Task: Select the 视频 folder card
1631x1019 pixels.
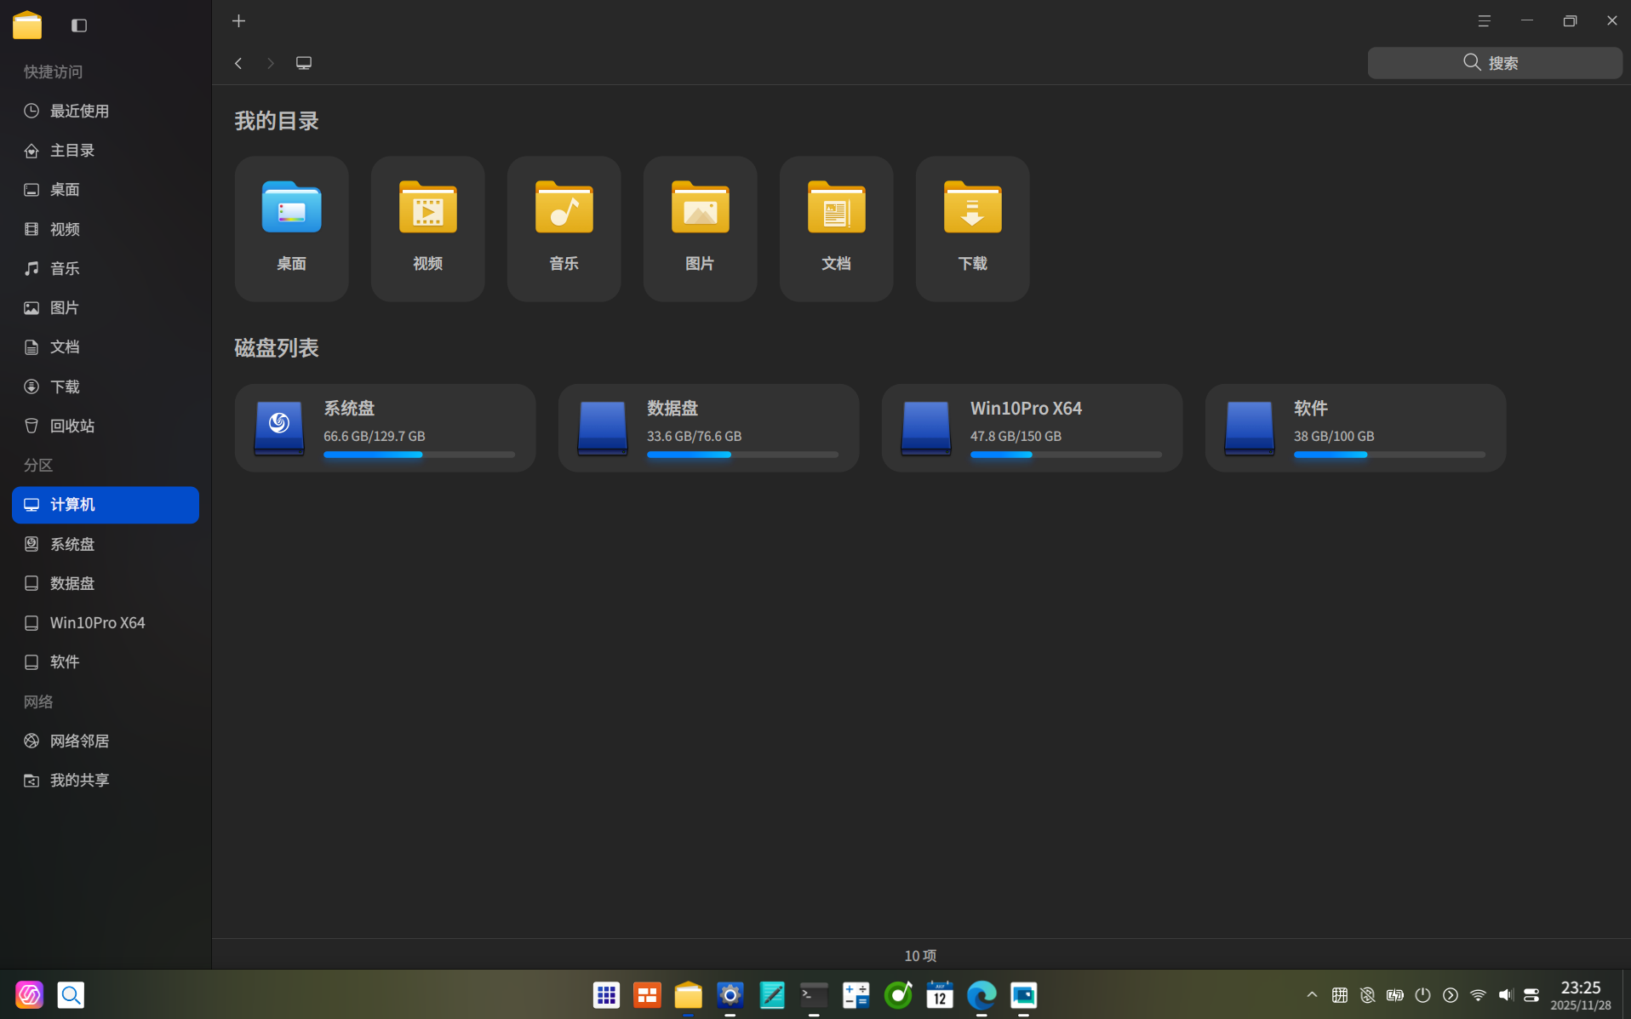Action: (428, 228)
